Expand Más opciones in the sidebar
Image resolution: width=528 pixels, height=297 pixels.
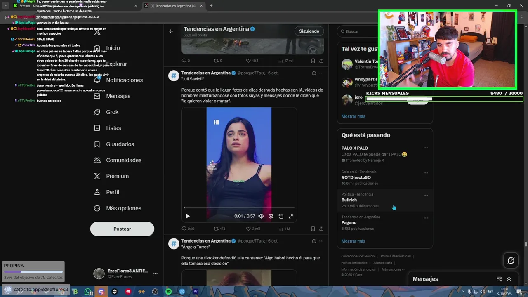click(118, 208)
